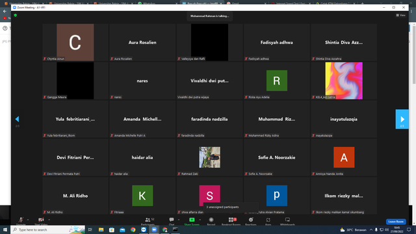Start recording with the Record icon
This screenshot has width=416, height=234.
pyautogui.click(x=211, y=221)
